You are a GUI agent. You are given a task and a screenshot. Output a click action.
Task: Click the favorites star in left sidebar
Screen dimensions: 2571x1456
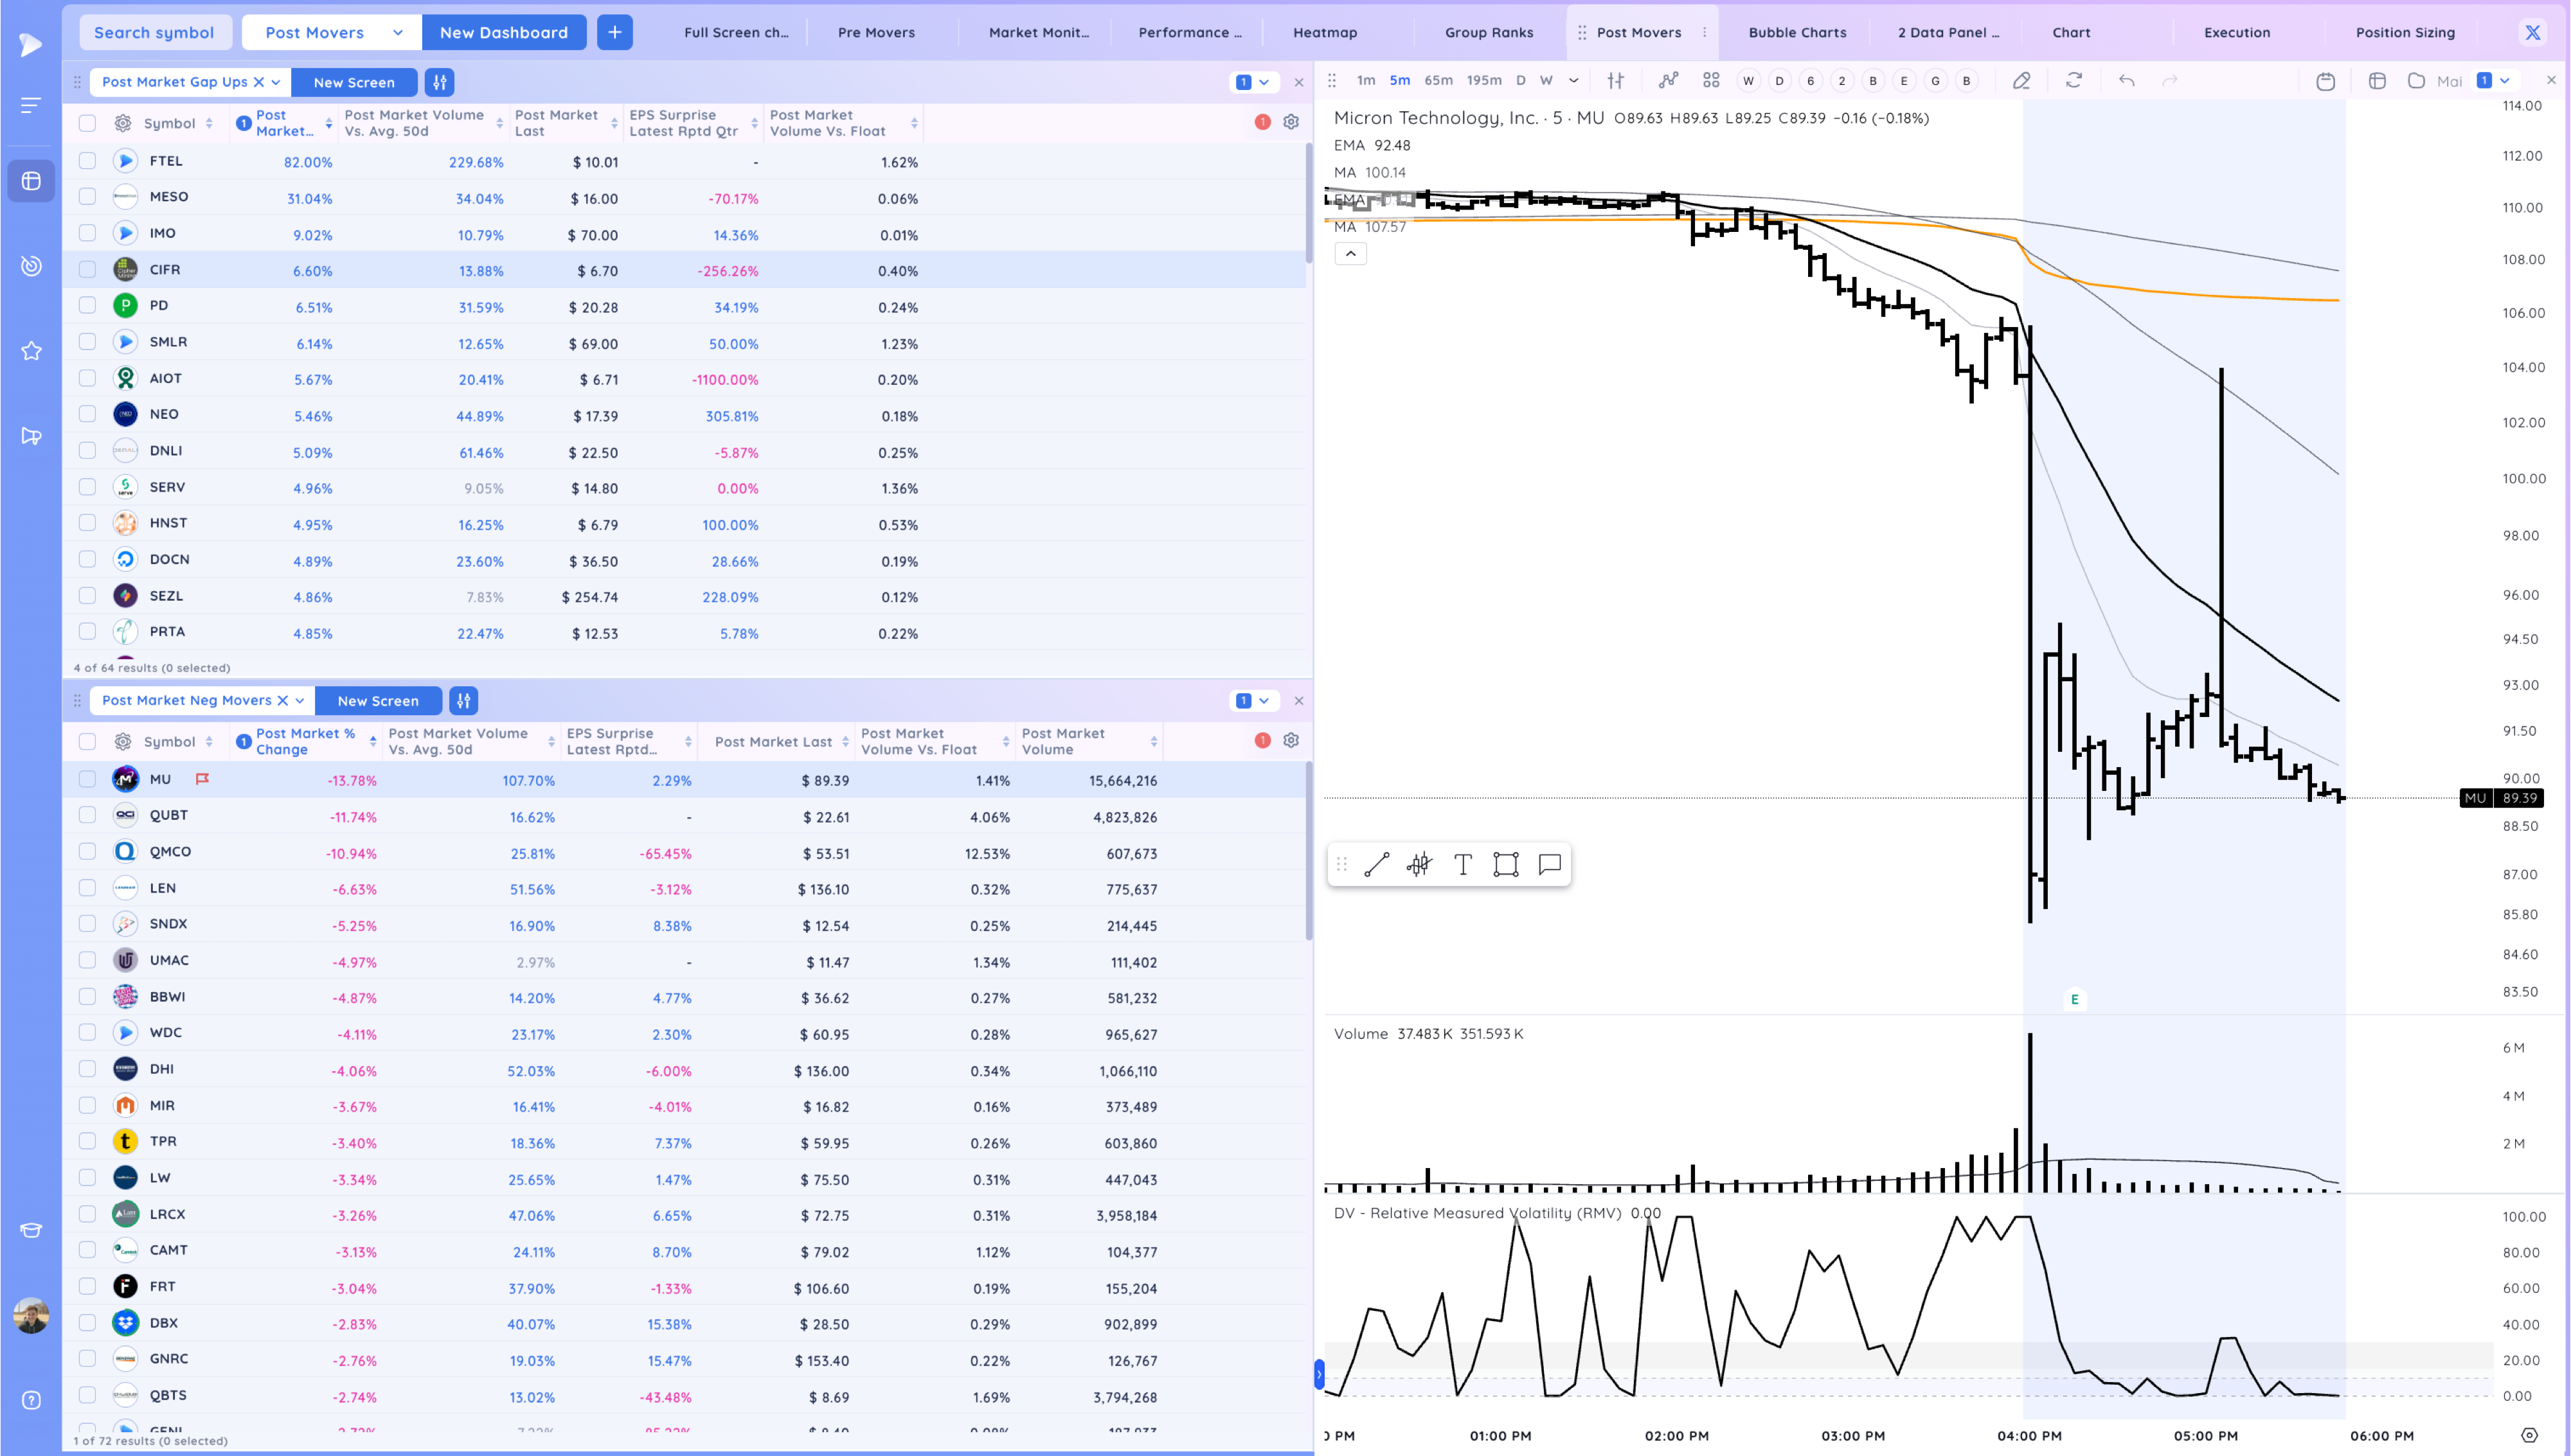(x=31, y=351)
